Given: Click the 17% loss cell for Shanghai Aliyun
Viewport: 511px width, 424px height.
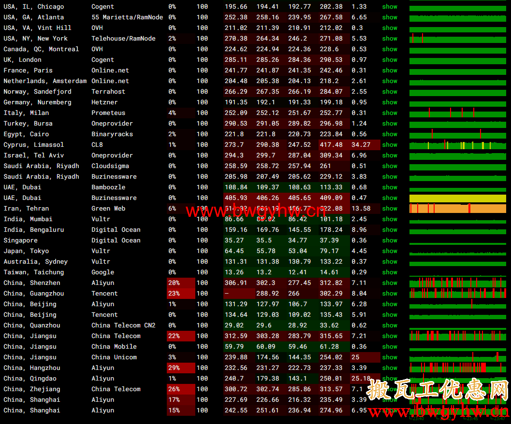Looking at the screenshot, I should pos(181,400).
